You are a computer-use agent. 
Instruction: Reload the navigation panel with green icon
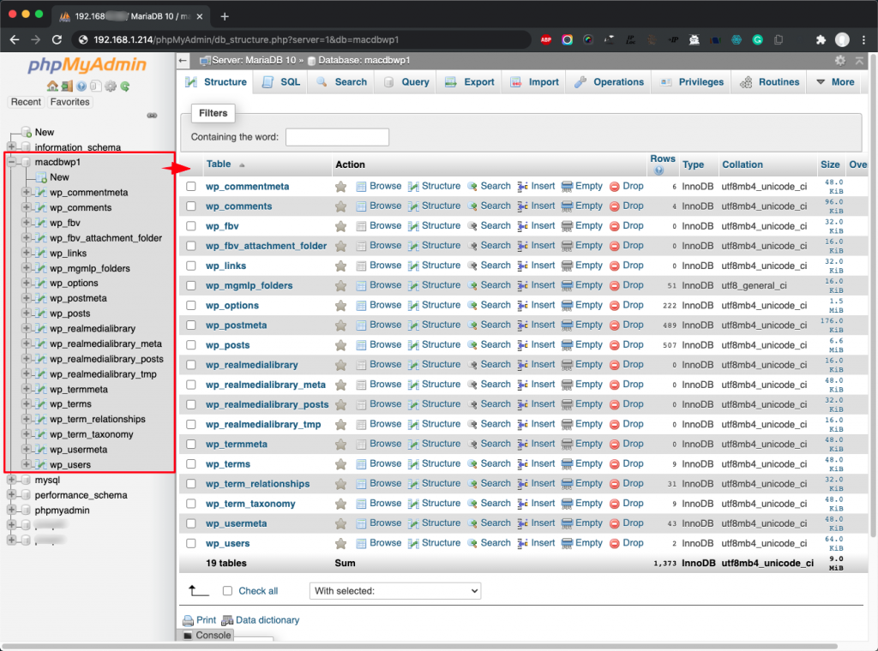point(125,87)
